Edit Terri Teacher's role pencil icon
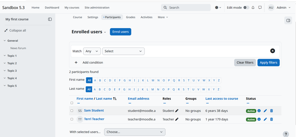296x137 pixels. coord(177,119)
